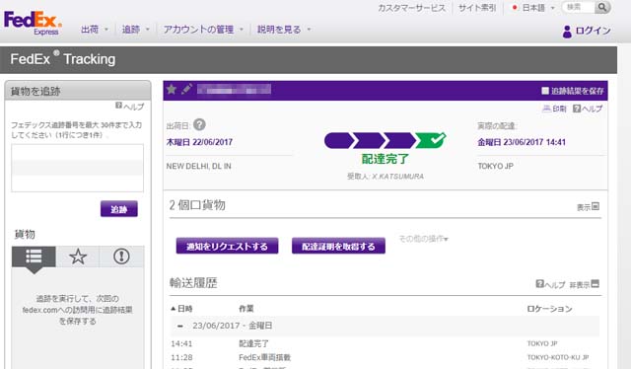Click the green 配達完了 status text
Image resolution: width=631 pixels, height=369 pixels.
[x=386, y=159]
